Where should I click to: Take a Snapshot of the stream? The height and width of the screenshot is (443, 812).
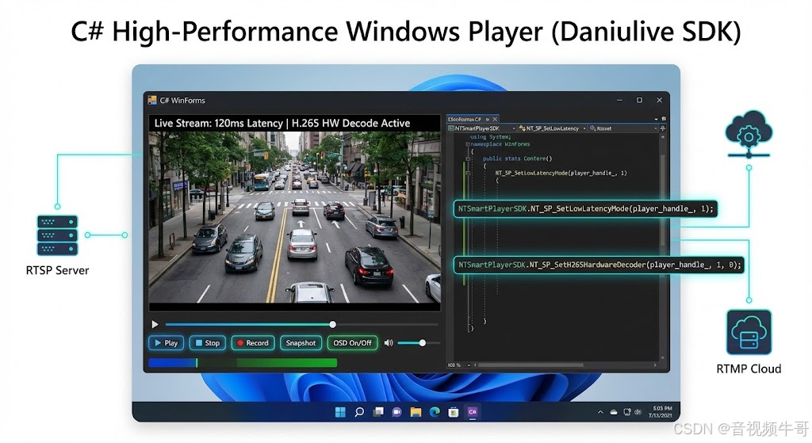coord(301,342)
